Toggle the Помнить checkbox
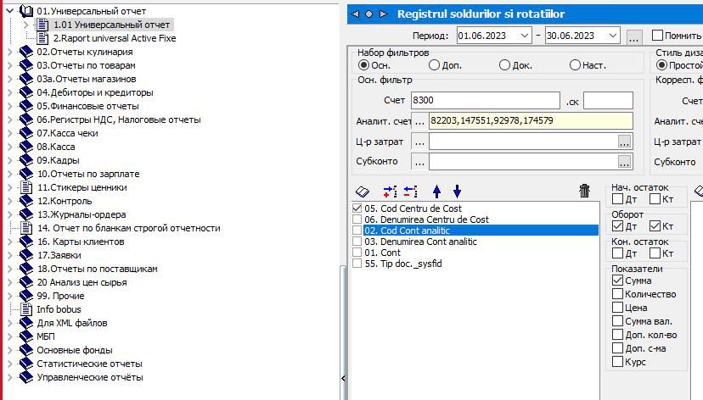 [657, 36]
